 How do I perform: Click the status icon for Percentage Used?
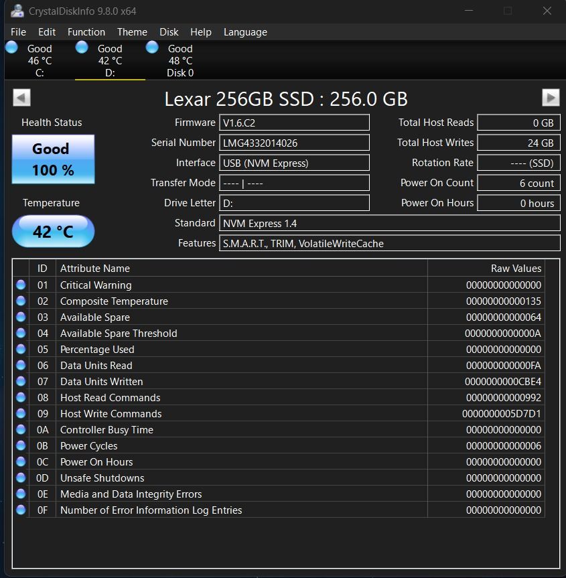(21, 349)
